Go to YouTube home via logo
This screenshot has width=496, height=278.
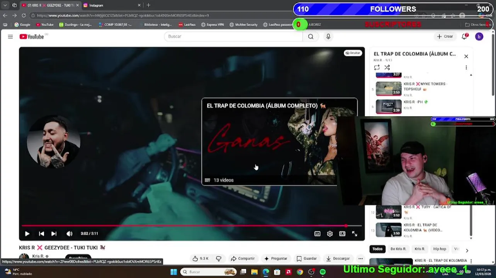pos(32,37)
